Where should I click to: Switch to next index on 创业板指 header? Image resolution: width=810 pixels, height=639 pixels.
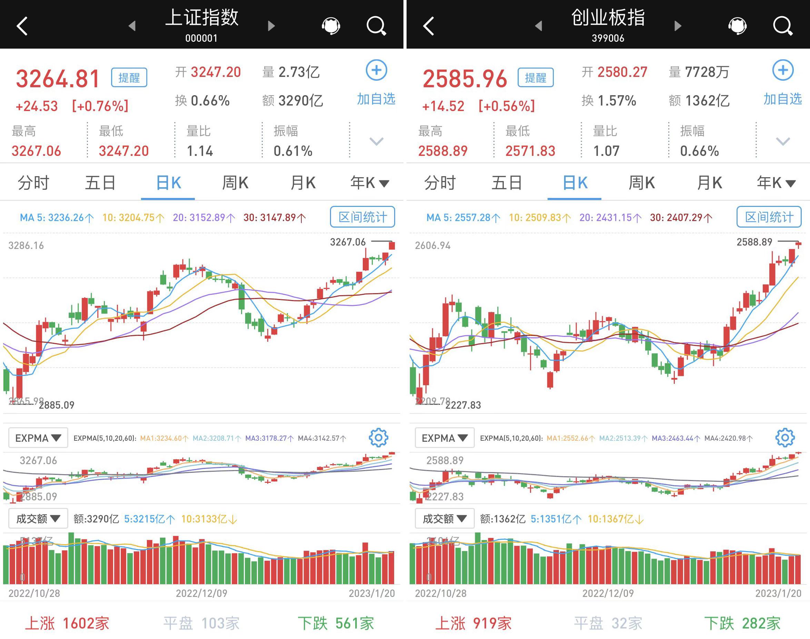(x=678, y=26)
